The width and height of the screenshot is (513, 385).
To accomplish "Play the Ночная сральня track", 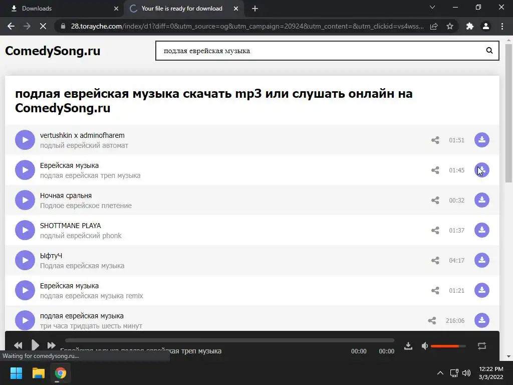I will pyautogui.click(x=25, y=200).
